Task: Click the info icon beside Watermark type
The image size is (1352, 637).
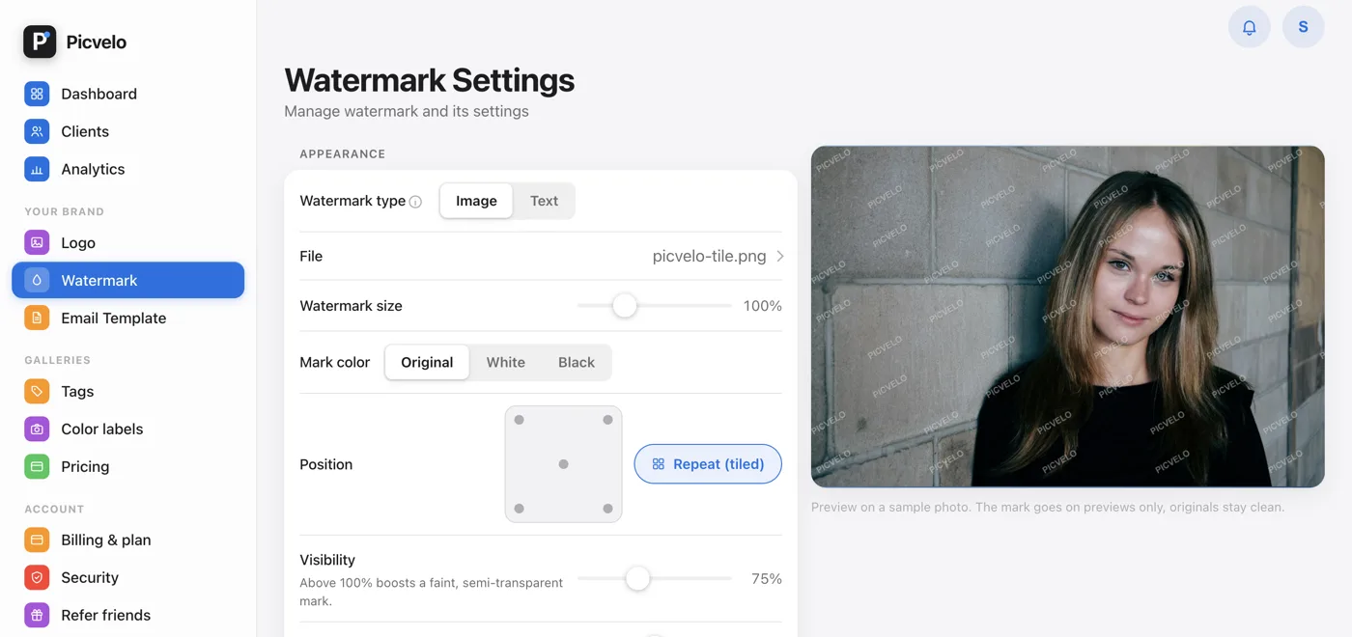Action: point(415,202)
